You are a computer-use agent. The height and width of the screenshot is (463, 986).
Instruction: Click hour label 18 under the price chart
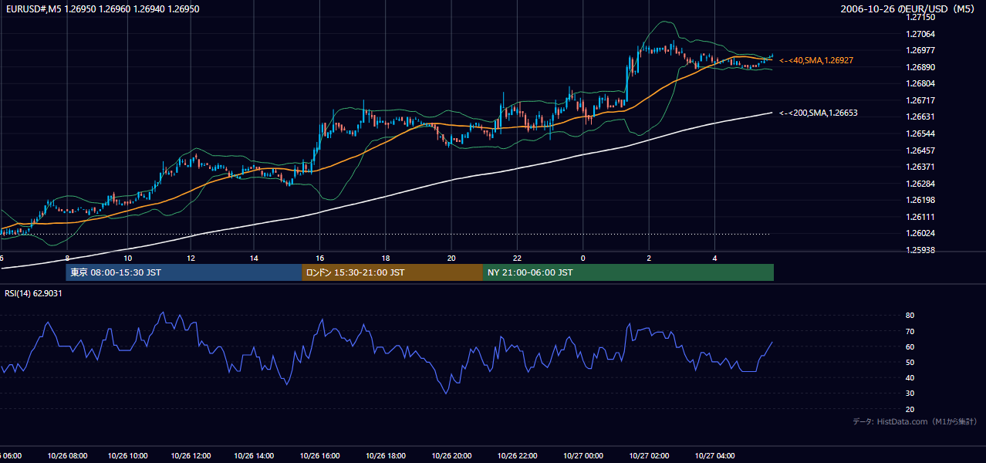click(385, 258)
